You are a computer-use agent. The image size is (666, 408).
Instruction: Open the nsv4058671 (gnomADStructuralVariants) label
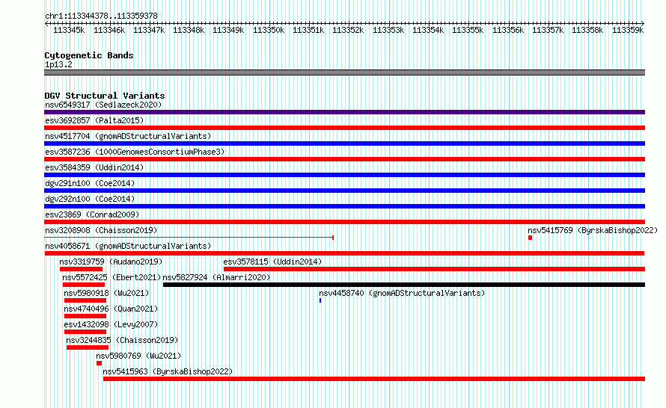[x=128, y=246]
